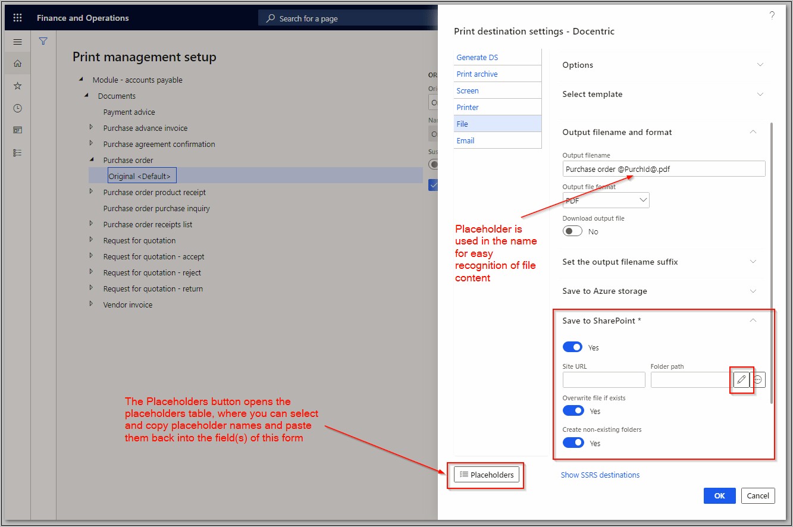Toggle Create non-existing folders switch
Screen dimensions: 793x527
coord(573,443)
